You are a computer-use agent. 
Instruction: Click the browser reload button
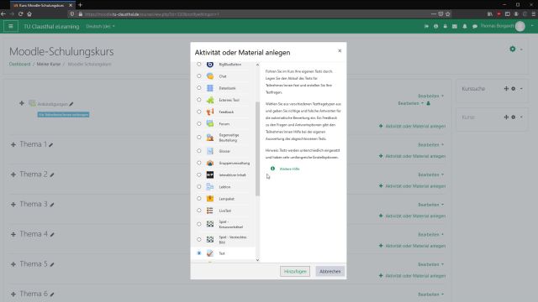(20, 14)
